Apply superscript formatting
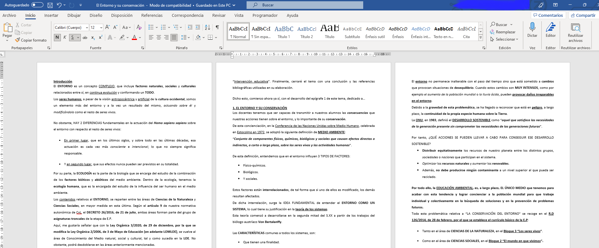The image size is (599, 248). pyautogui.click(x=100, y=37)
